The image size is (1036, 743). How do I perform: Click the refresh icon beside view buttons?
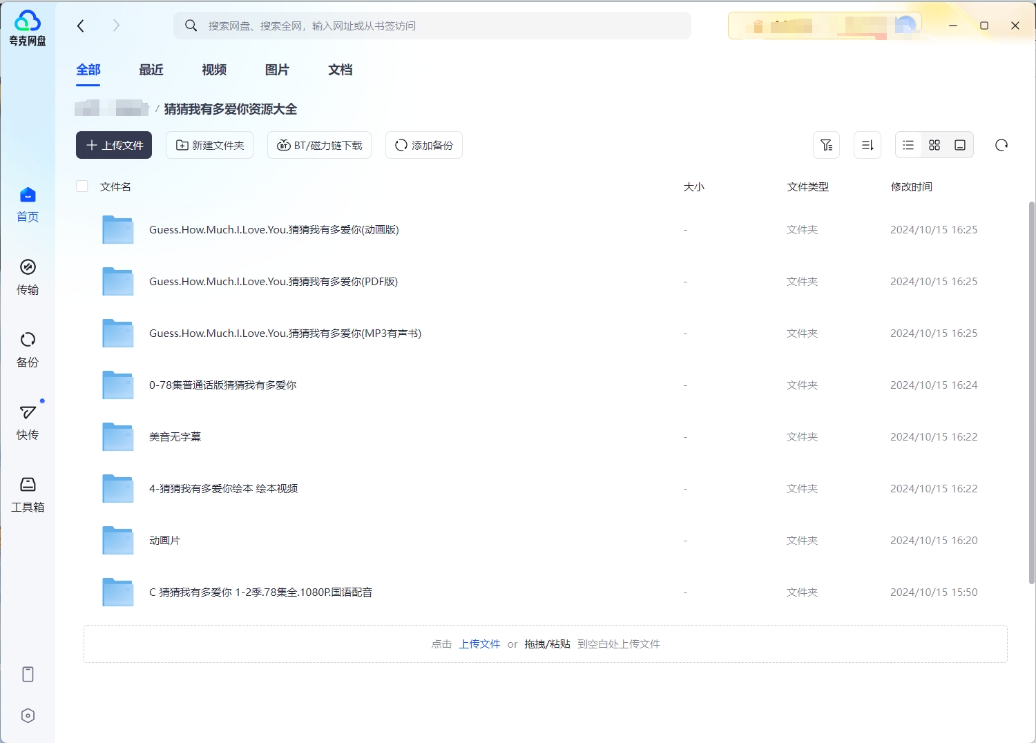pos(1001,145)
